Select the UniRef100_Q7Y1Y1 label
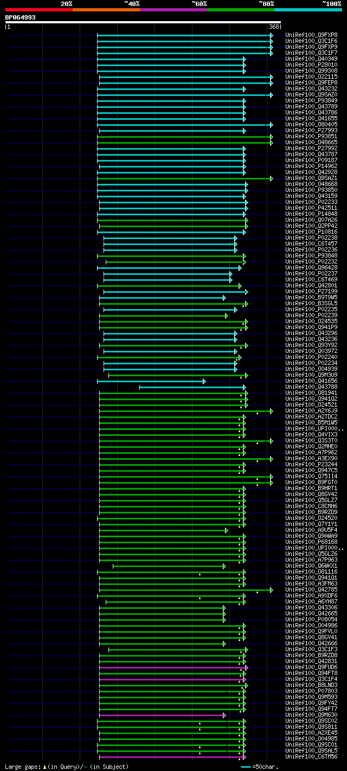This screenshot has width=347, height=771. [x=311, y=524]
